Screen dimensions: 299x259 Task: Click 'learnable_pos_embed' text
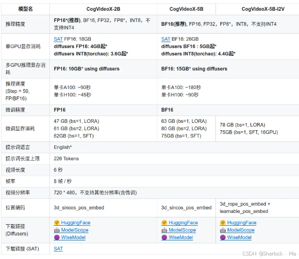pyautogui.click(x=244, y=211)
